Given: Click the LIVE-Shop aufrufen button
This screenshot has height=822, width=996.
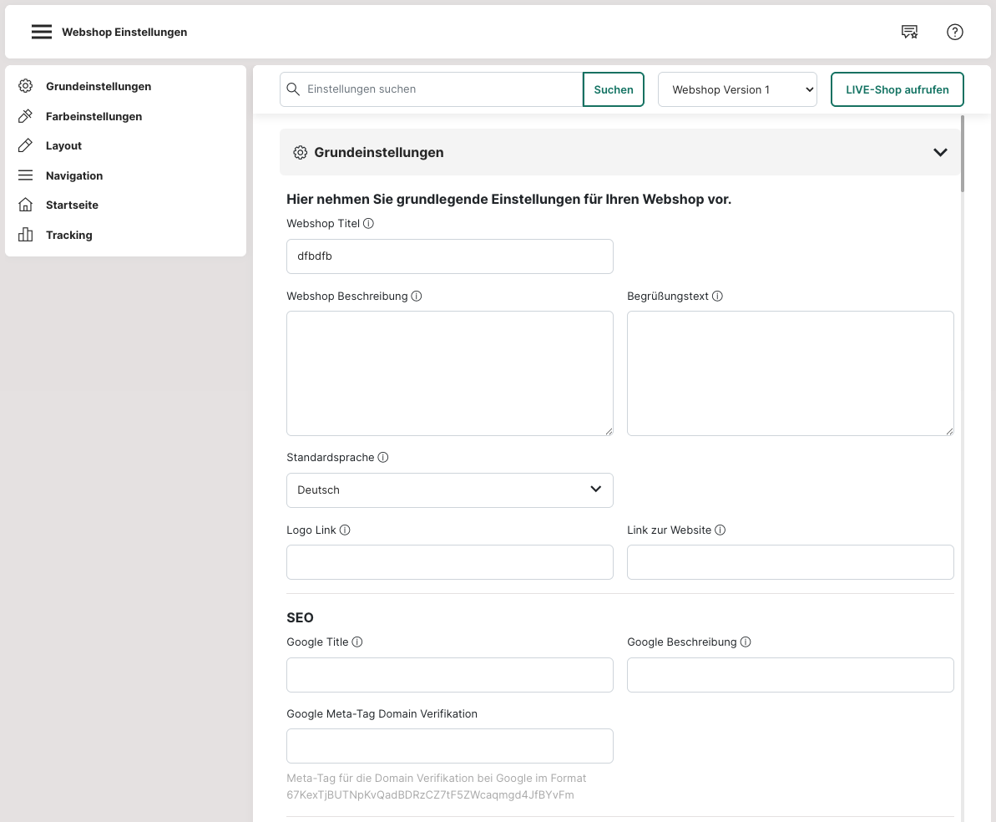Looking at the screenshot, I should point(897,89).
